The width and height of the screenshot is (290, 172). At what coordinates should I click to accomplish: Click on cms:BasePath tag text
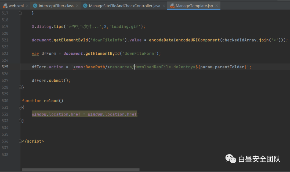point(90,67)
